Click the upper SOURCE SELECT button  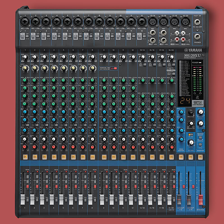pyautogui.click(x=200, y=137)
